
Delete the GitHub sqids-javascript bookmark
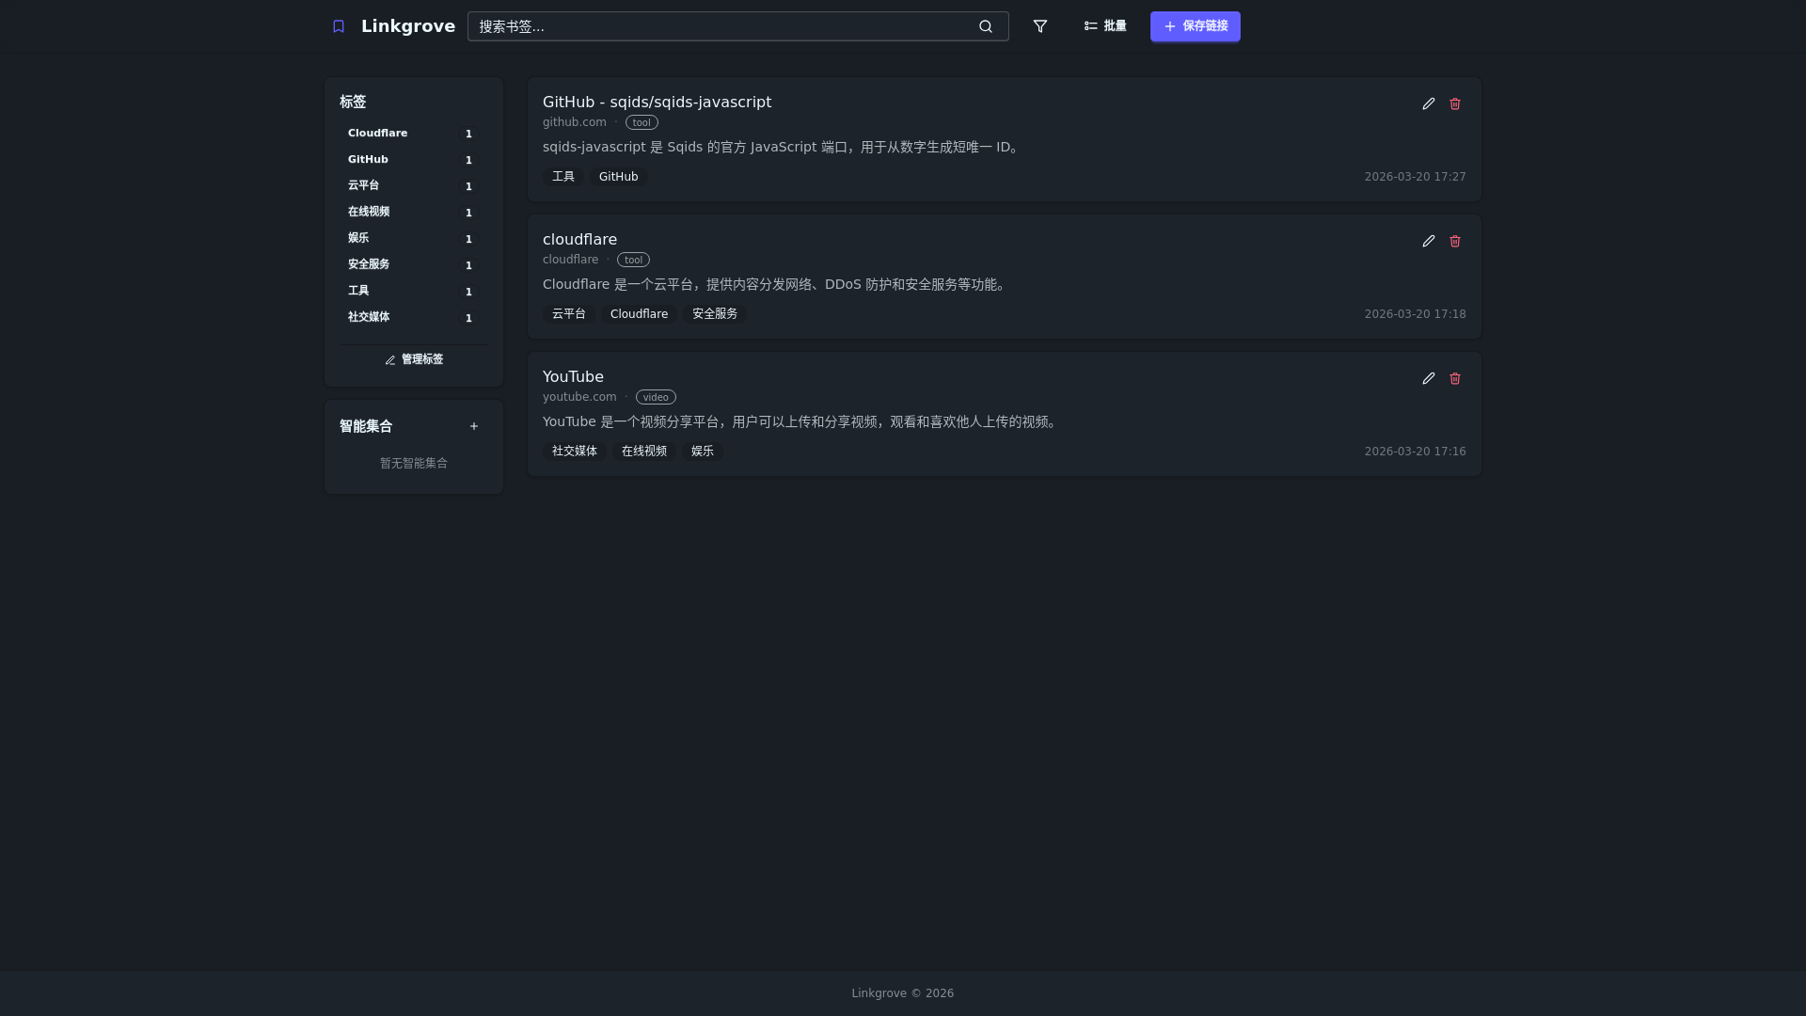1455,103
